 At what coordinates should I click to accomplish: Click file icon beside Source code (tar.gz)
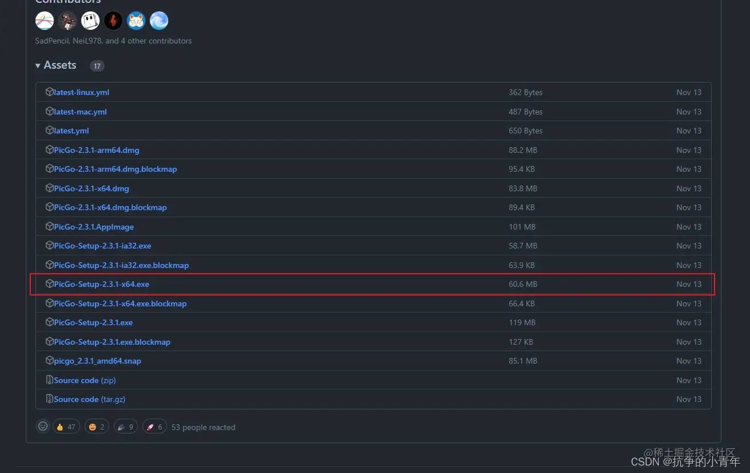49,399
